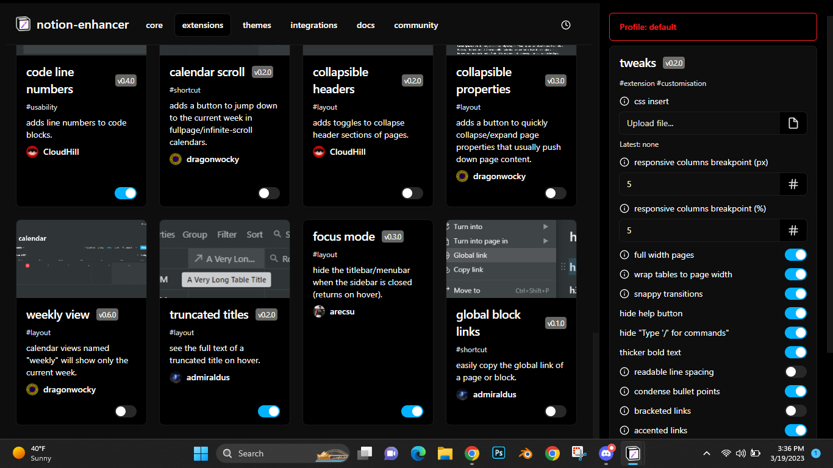This screenshot has width=833, height=468.
Task: Click the CloudHill avatar on collapsible headers card
Action: [x=318, y=152]
